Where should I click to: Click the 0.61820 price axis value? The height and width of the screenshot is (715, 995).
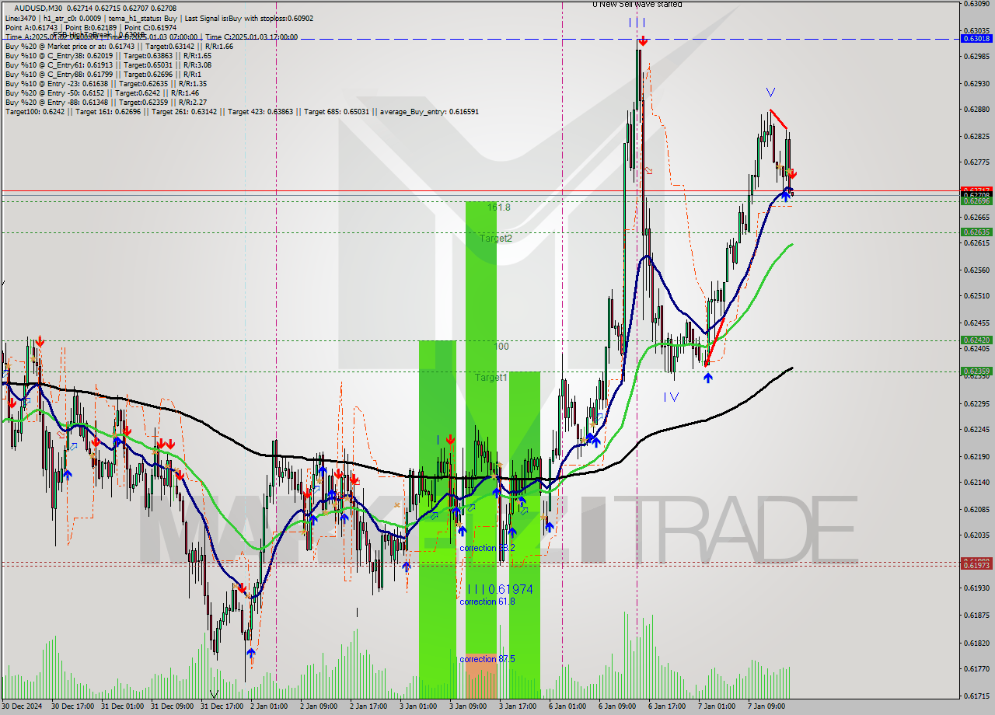coord(976,643)
